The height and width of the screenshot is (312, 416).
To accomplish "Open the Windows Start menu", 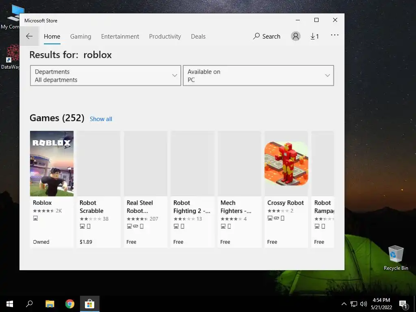I will (x=10, y=304).
